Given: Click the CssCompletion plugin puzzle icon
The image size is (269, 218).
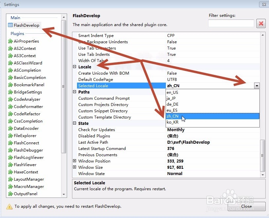Looking at the screenshot, I should pyautogui.click(x=11, y=121).
